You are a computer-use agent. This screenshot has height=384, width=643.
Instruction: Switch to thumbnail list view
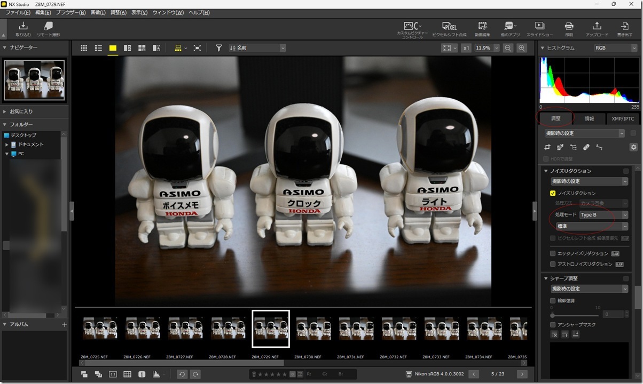point(98,48)
